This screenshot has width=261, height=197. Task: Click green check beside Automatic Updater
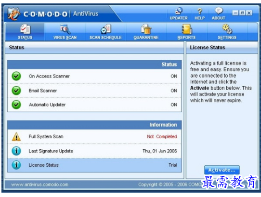pos(16,105)
